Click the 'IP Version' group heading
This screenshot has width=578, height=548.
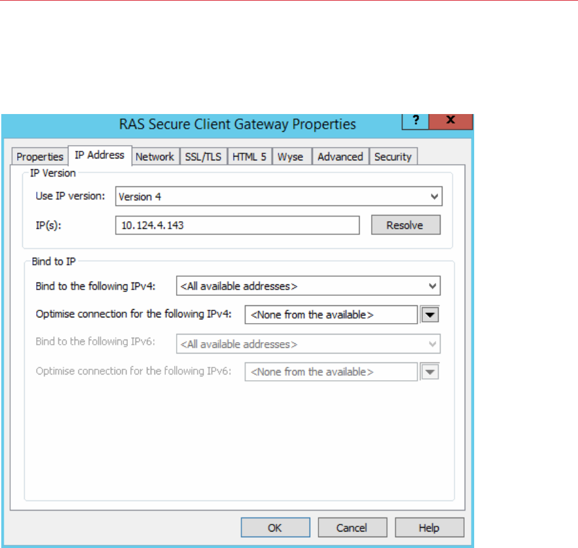tap(53, 173)
